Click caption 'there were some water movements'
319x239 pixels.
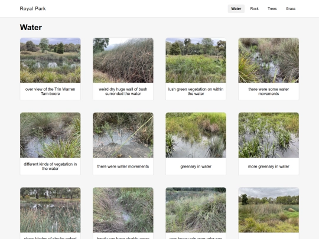(269, 91)
